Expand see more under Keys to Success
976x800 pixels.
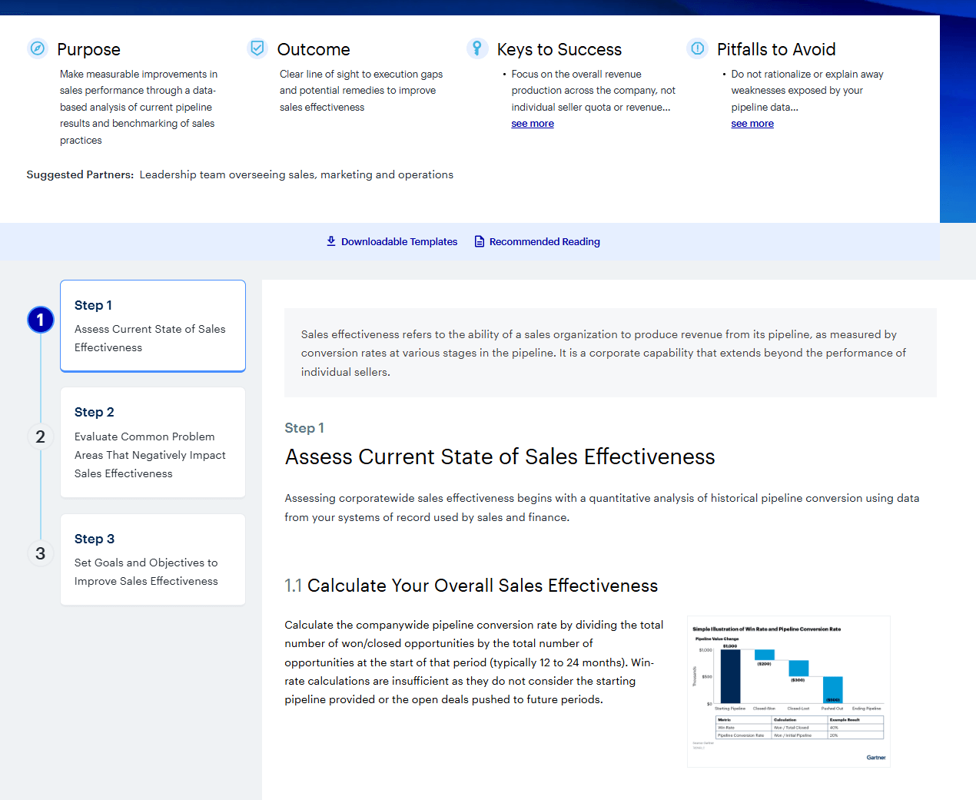click(533, 123)
